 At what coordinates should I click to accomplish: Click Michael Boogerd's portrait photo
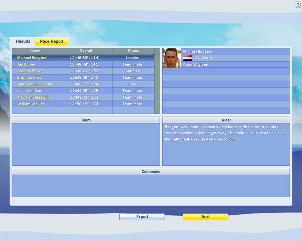(171, 58)
